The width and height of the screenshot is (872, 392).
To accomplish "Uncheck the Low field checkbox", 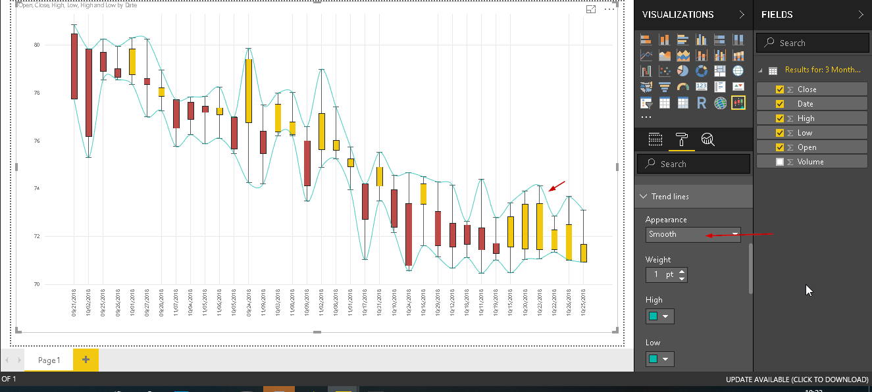I will coord(780,133).
